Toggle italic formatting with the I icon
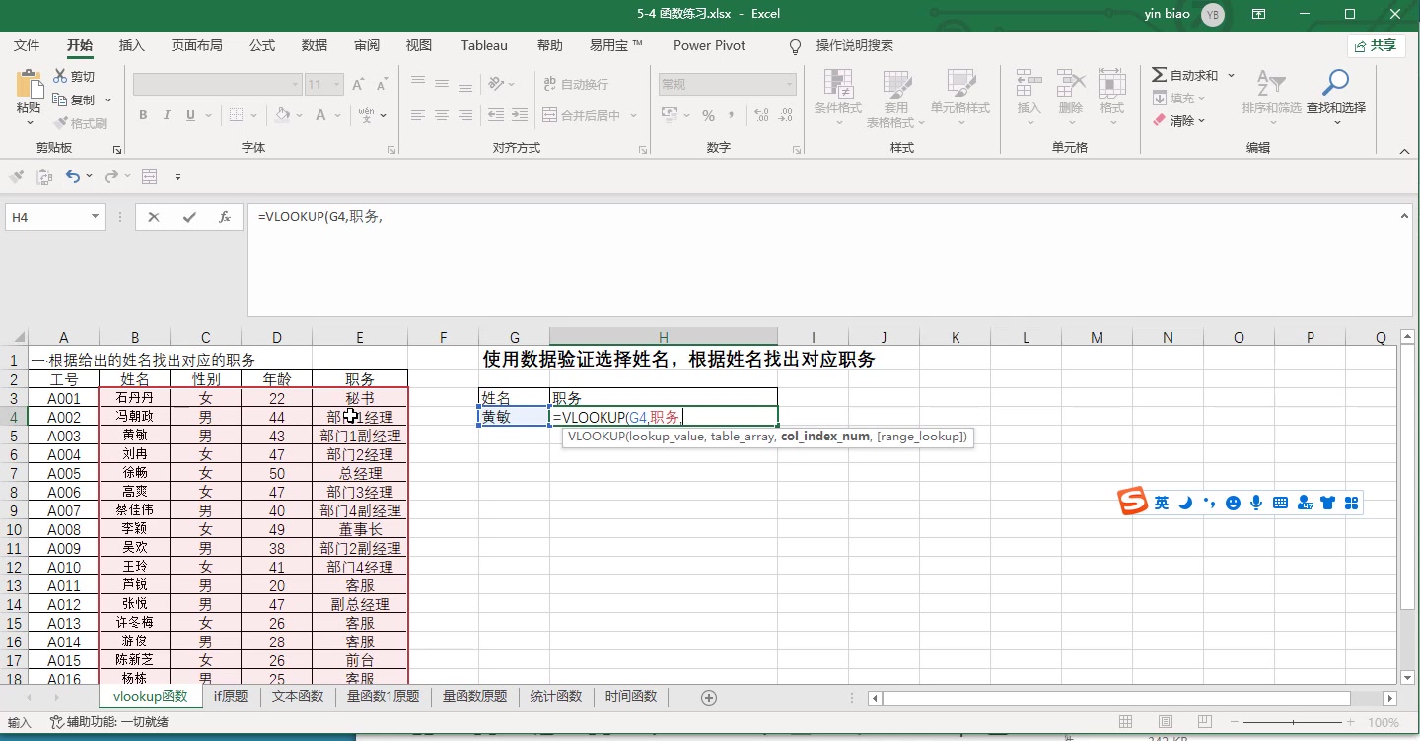This screenshot has height=741, width=1420. [x=165, y=115]
